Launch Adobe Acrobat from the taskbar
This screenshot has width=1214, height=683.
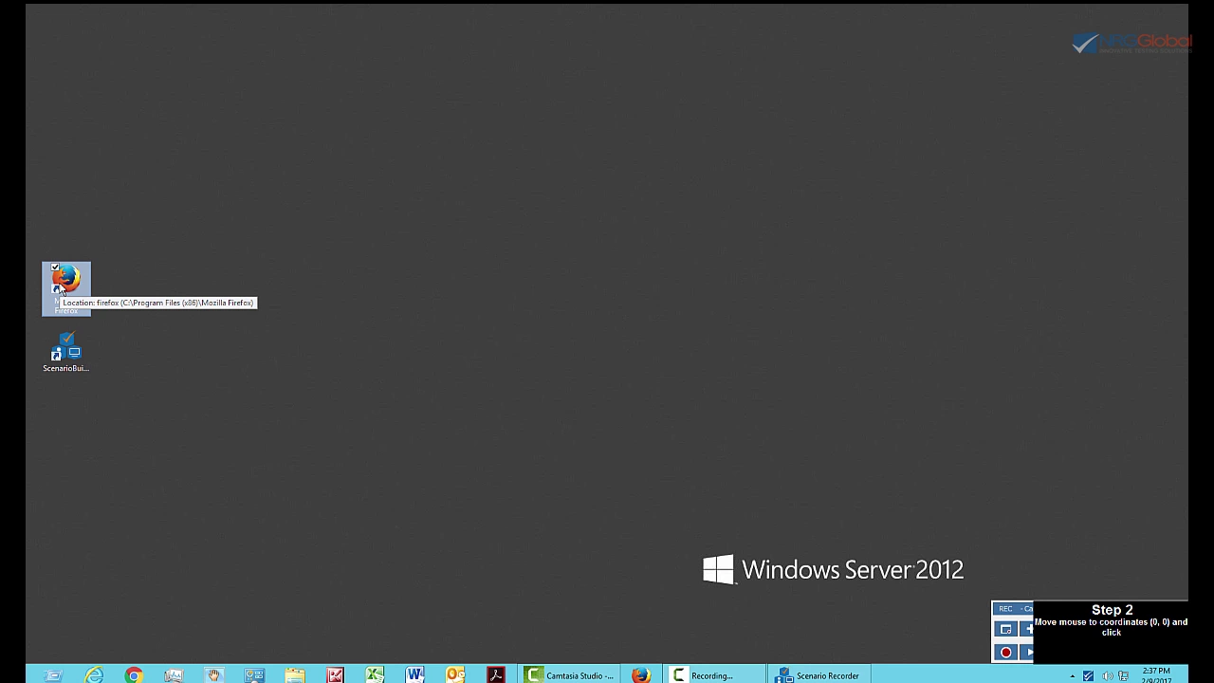point(496,675)
